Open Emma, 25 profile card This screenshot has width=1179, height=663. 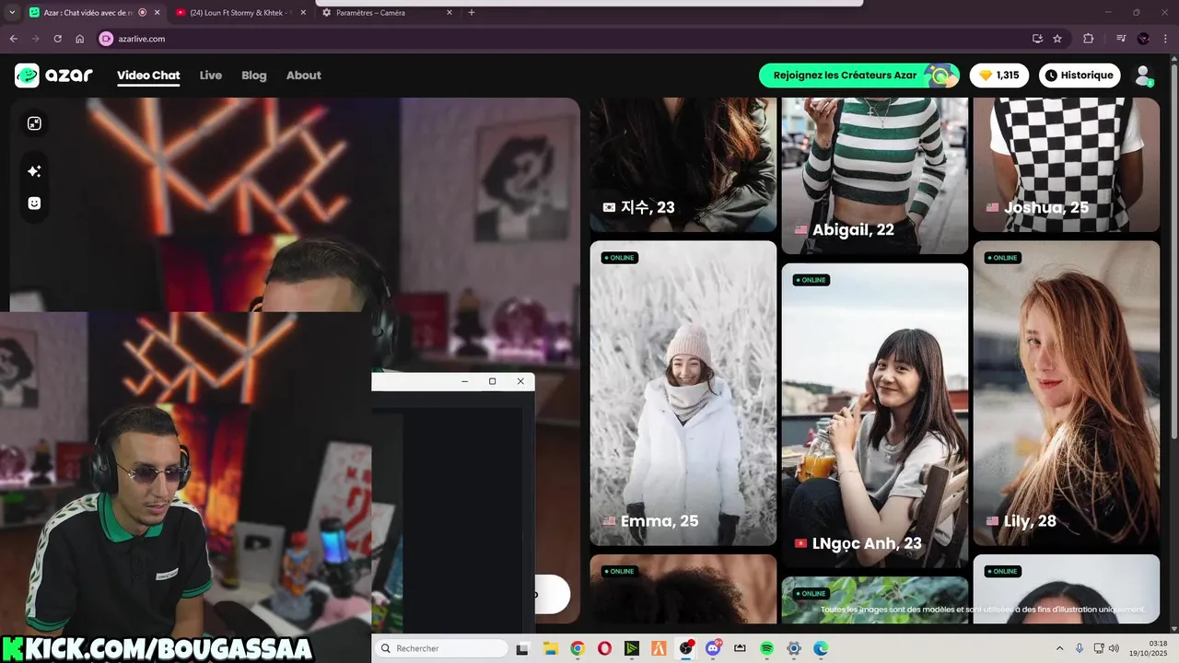pos(683,393)
